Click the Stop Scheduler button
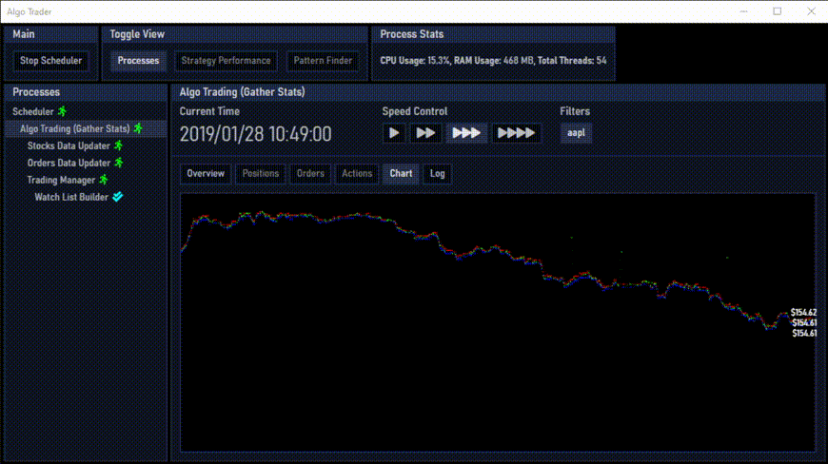The height and width of the screenshot is (464, 828). tap(50, 61)
